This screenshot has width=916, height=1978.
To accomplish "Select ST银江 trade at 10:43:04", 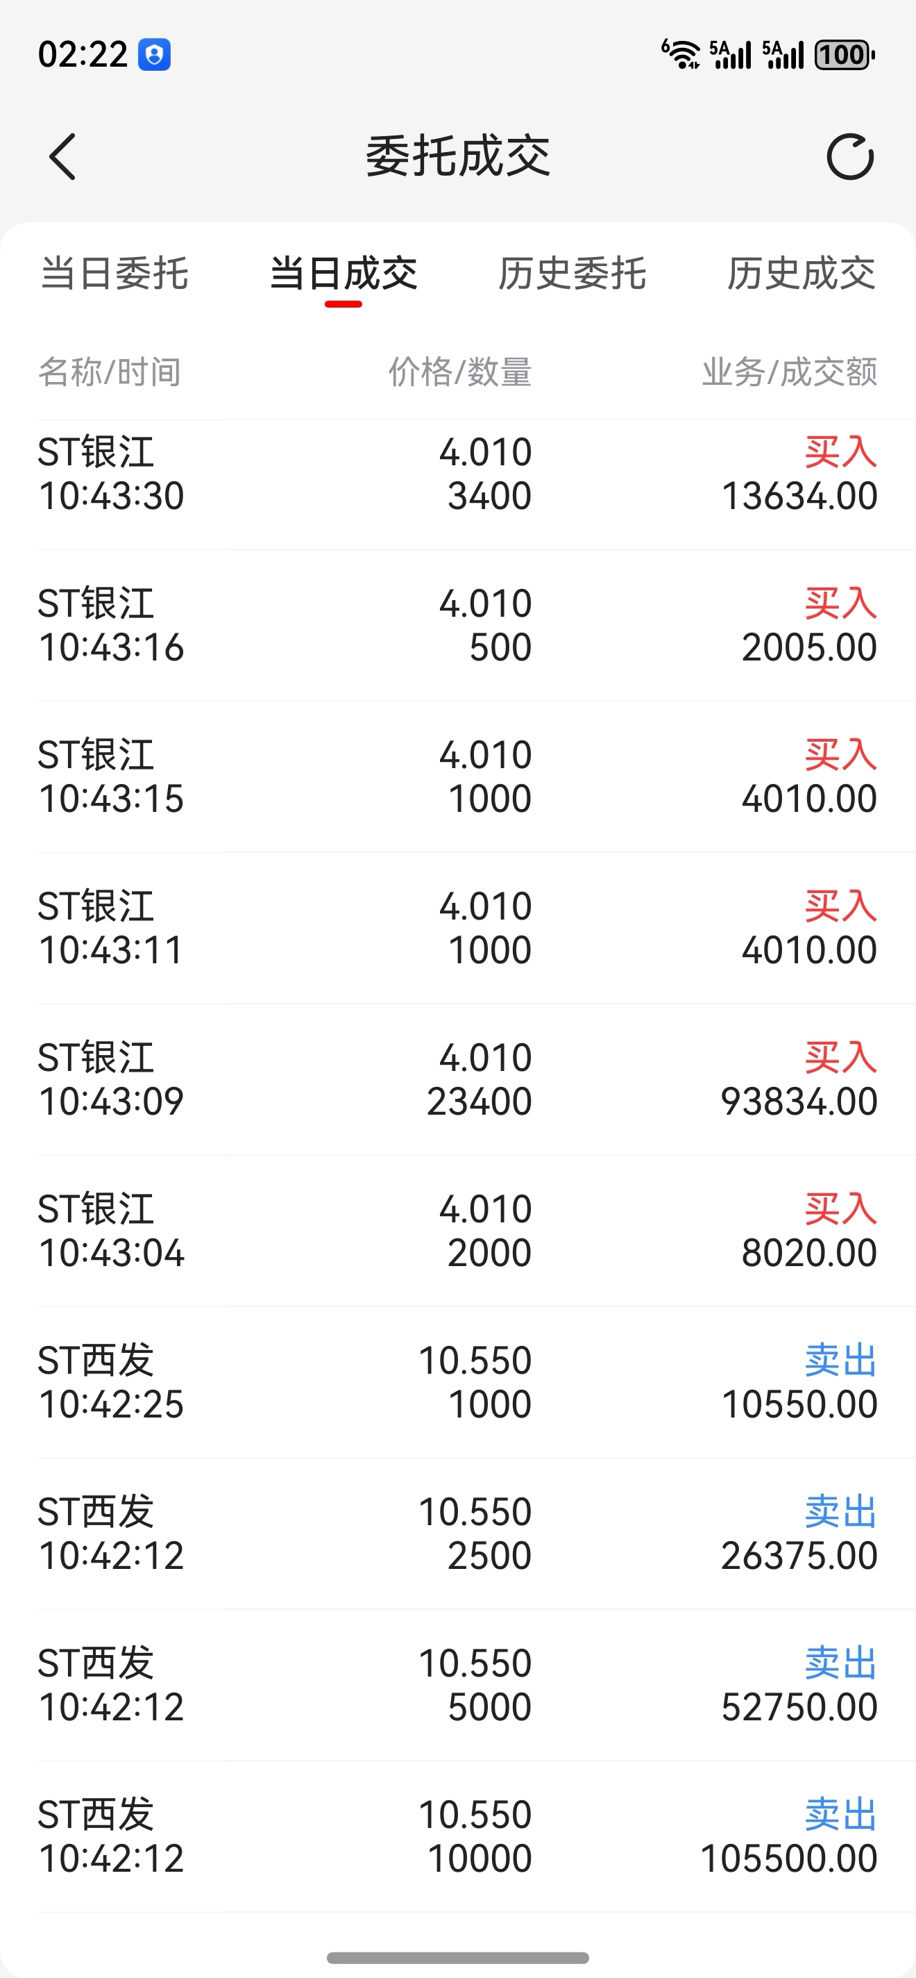I will pos(457,1230).
